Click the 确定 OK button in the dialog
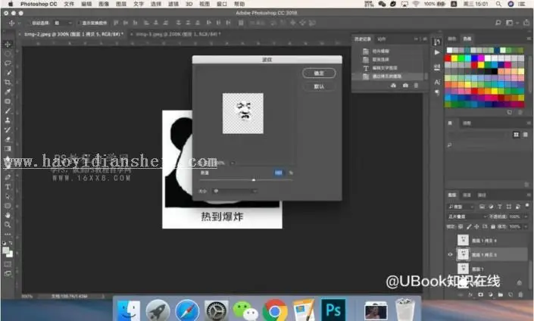Screen dimensions: 534x321 point(319,73)
